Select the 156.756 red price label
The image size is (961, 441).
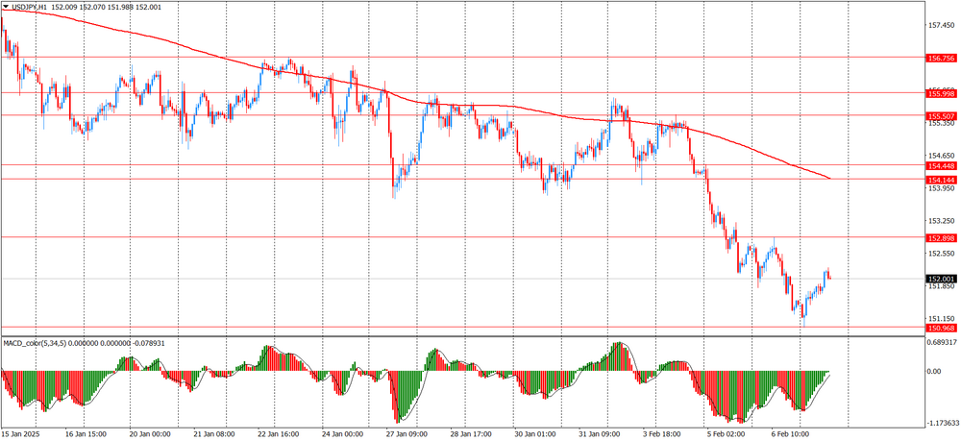coord(941,59)
